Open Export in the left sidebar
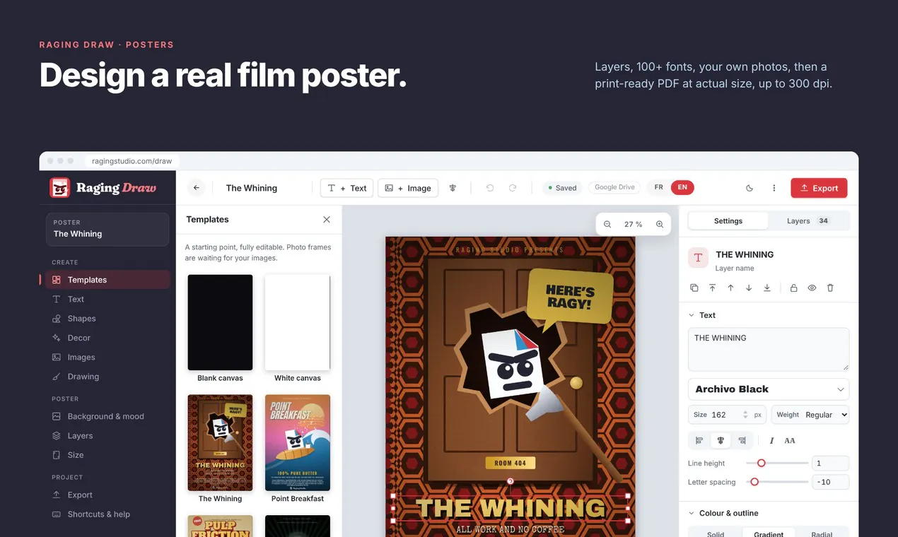898x537 pixels. pyautogui.click(x=107, y=495)
